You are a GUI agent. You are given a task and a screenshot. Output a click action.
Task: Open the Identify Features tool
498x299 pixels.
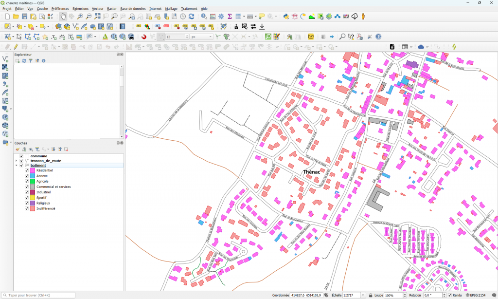point(204,17)
